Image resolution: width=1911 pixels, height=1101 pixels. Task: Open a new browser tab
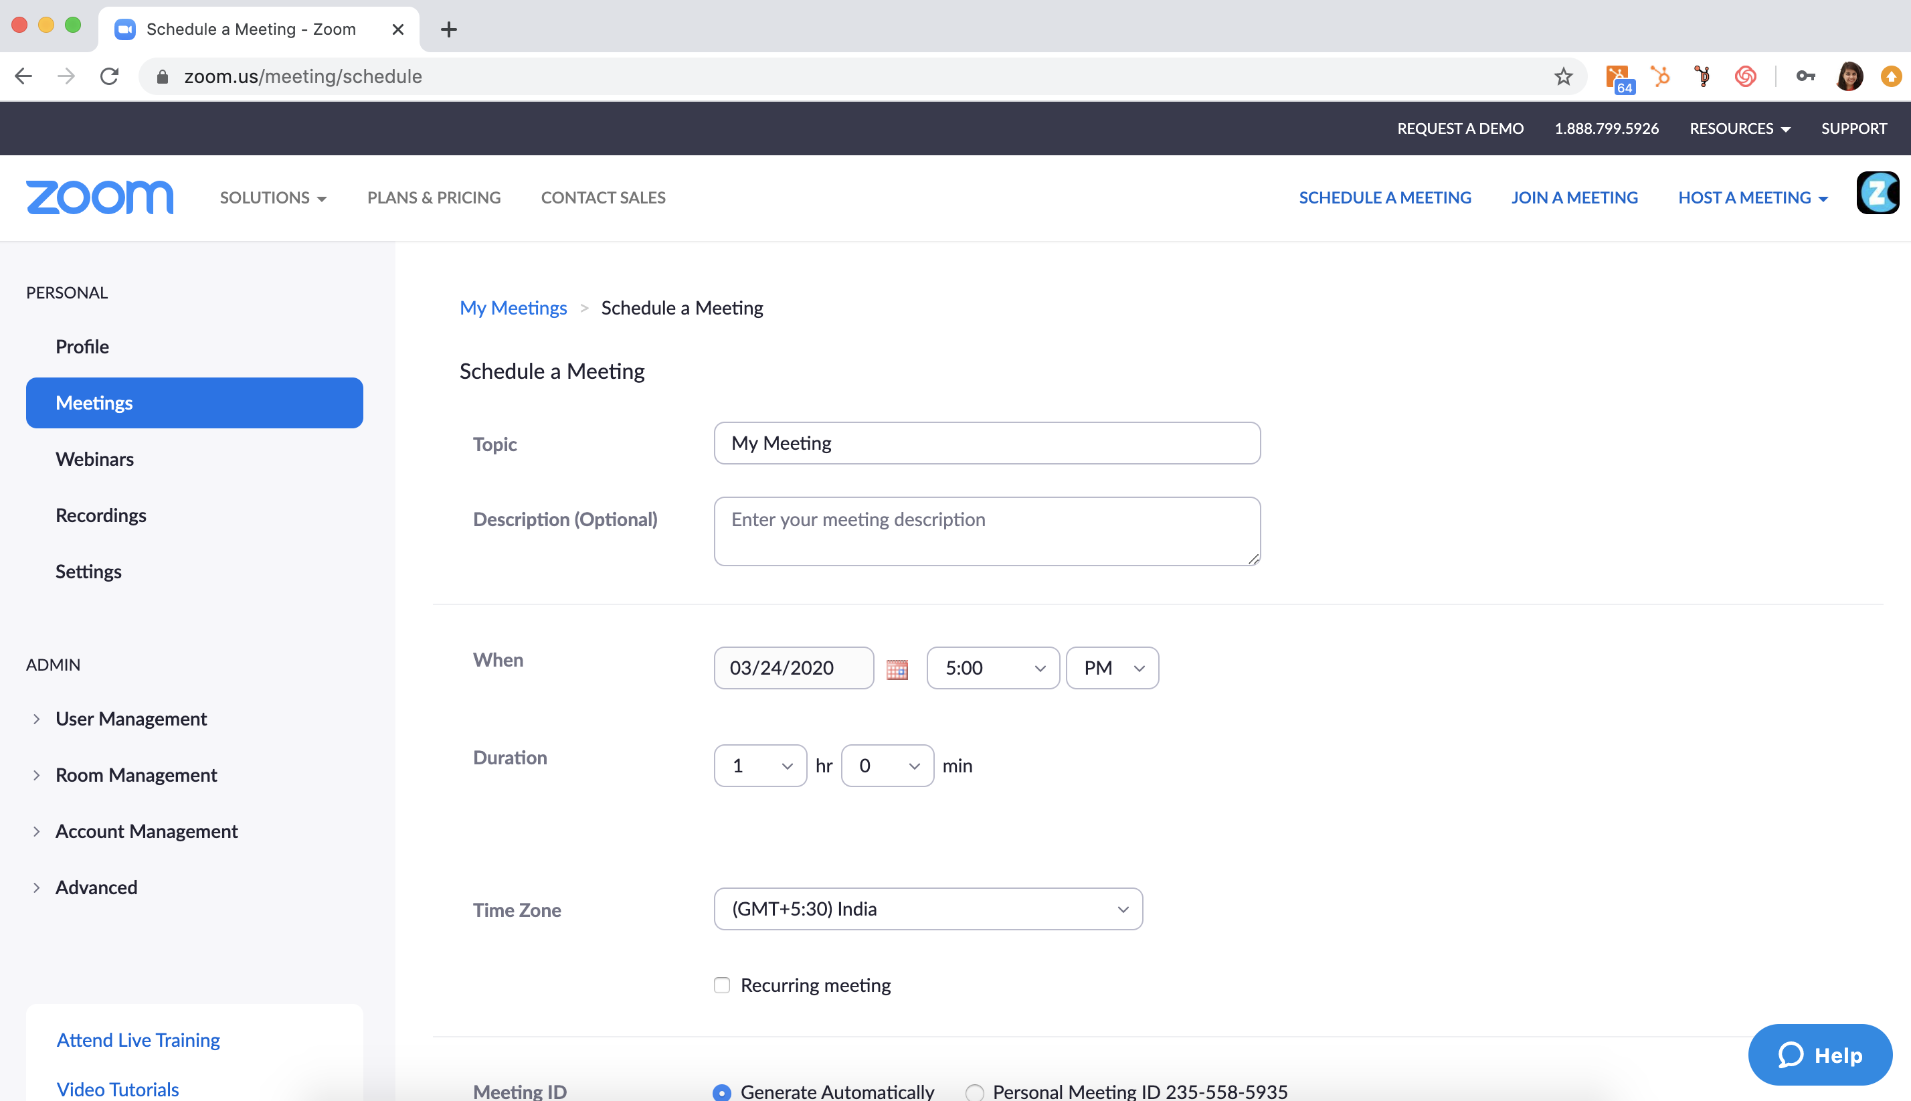coord(449,29)
